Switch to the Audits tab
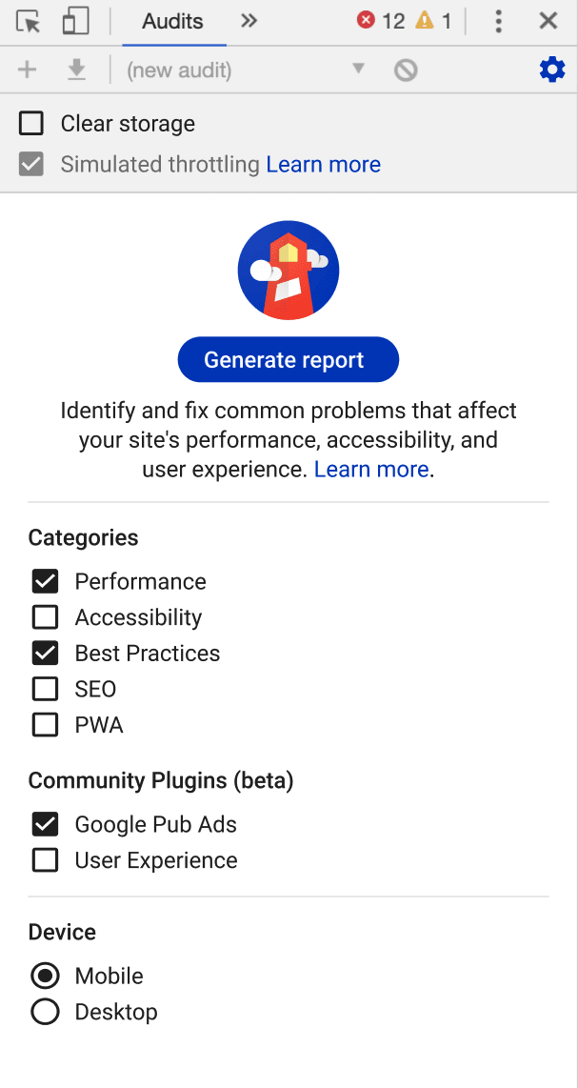This screenshot has height=1088, width=578. point(173,20)
